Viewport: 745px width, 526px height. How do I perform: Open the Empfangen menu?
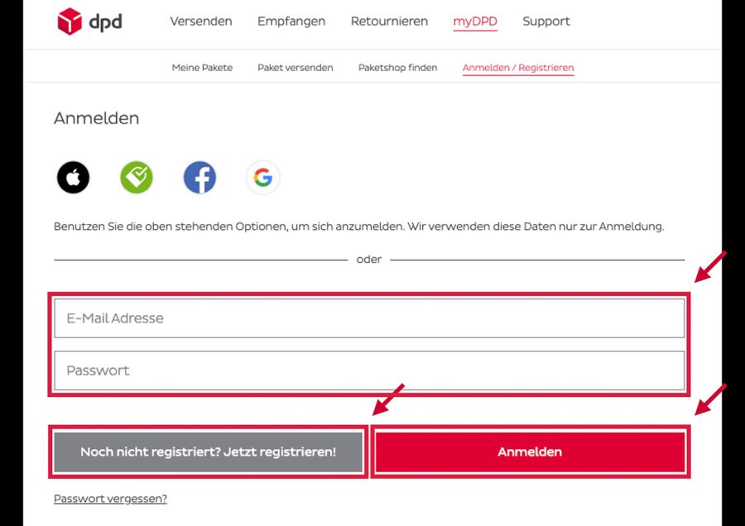tap(291, 22)
